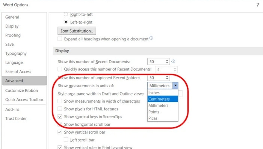Click info icon beside Expand all headings

coord(151,38)
